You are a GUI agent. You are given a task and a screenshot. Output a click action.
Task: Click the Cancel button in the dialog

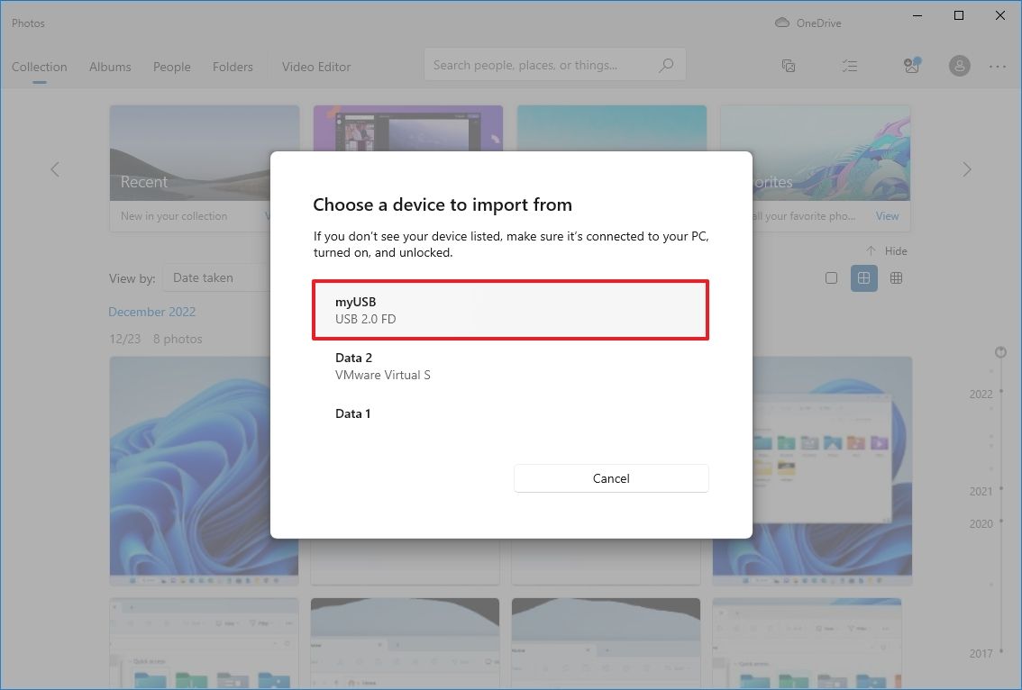point(611,478)
